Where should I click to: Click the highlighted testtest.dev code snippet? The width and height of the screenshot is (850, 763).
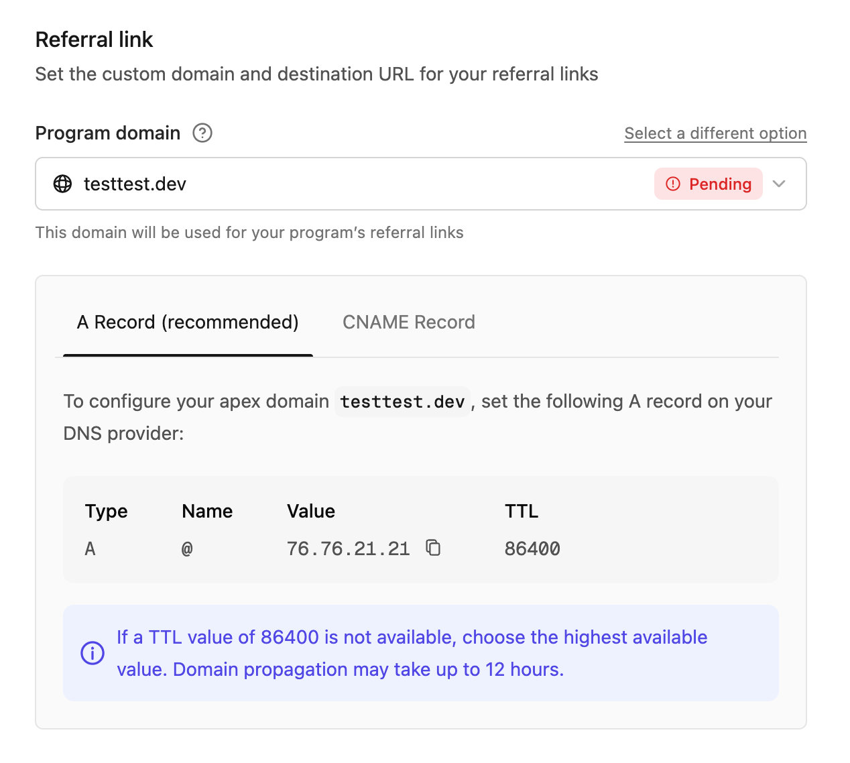click(402, 401)
